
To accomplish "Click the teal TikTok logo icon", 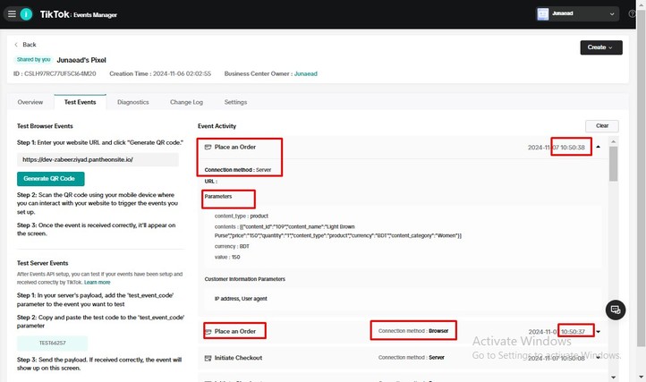I will click(27, 14).
